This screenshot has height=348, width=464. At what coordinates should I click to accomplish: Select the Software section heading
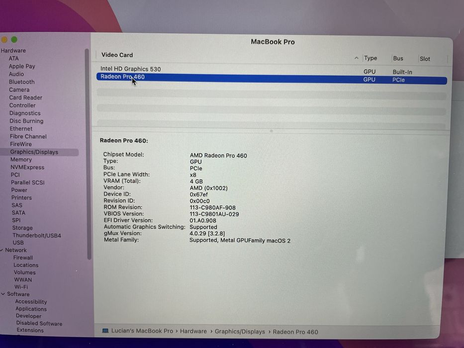tap(18, 294)
